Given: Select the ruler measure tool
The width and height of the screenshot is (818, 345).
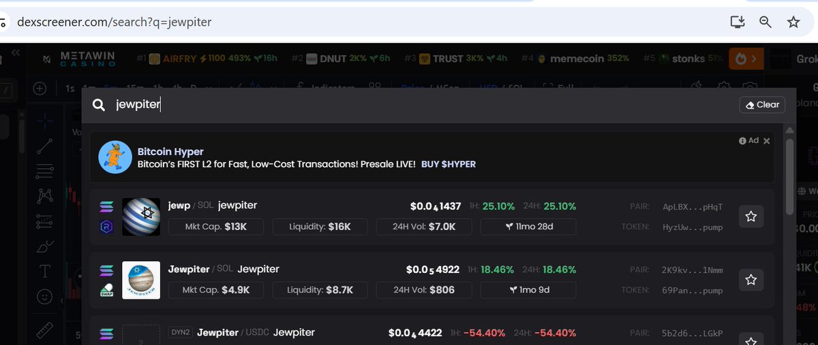Looking at the screenshot, I should pos(45,331).
